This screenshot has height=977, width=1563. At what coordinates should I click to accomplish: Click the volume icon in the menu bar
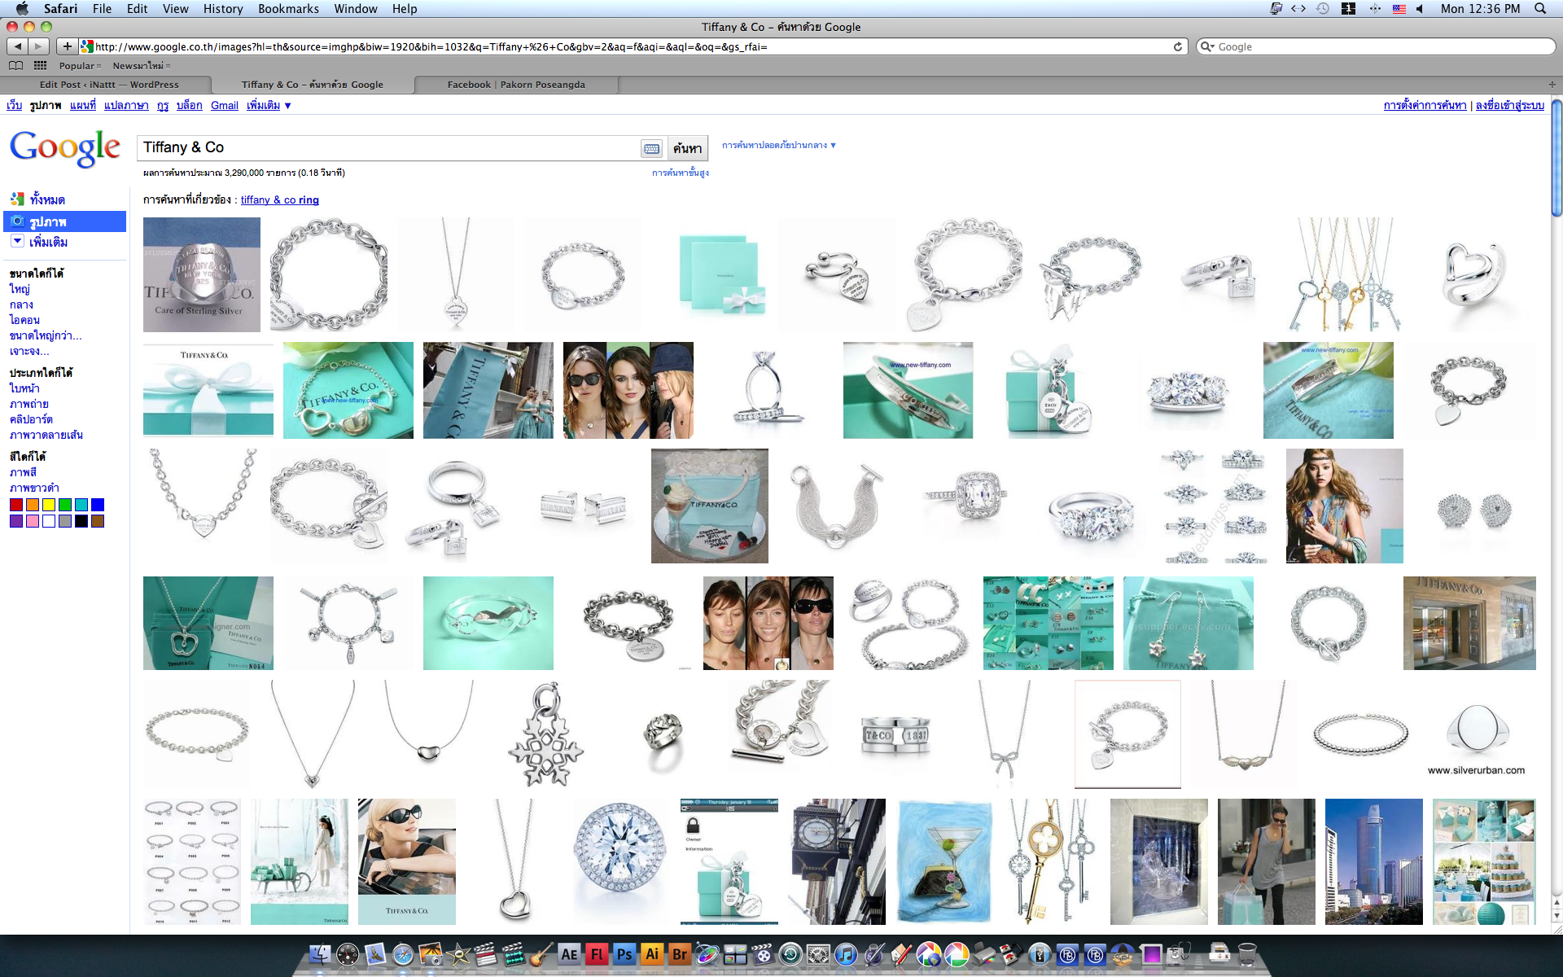[1420, 8]
